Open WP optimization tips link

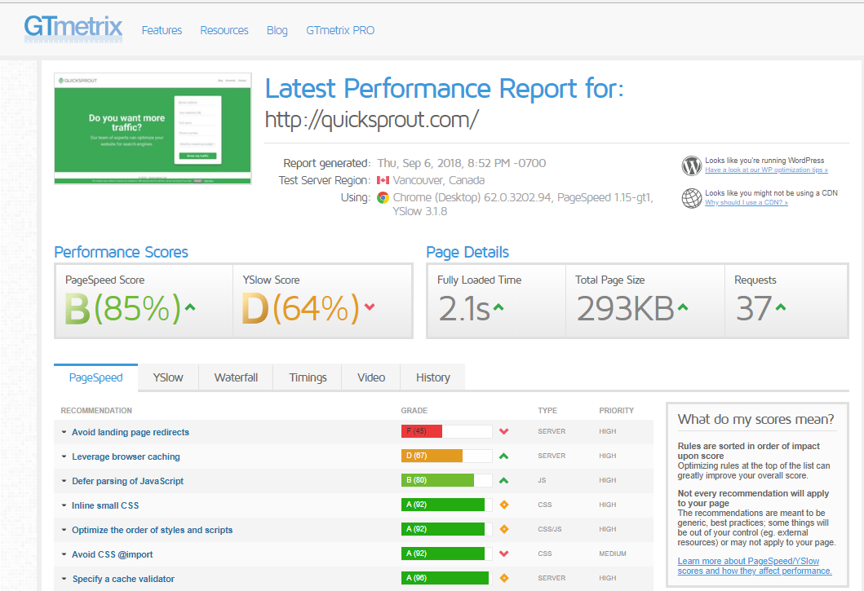point(766,170)
